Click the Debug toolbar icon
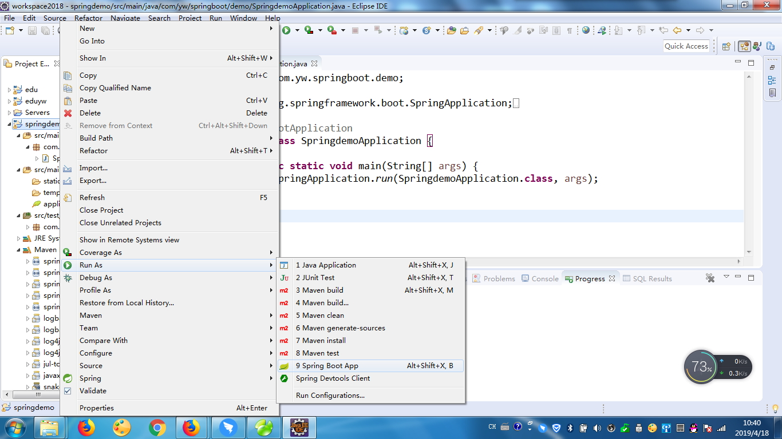 click(x=308, y=30)
